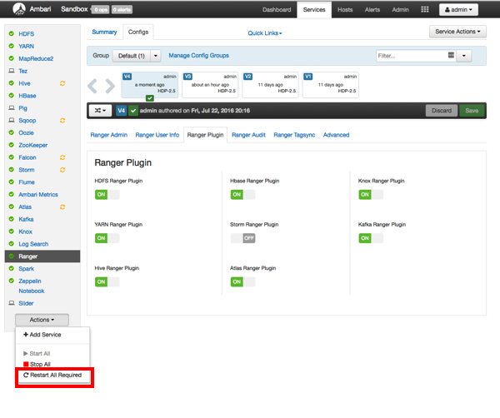Go to next config versions with right arrow
The width and height of the screenshot is (500, 418).
coord(111,86)
